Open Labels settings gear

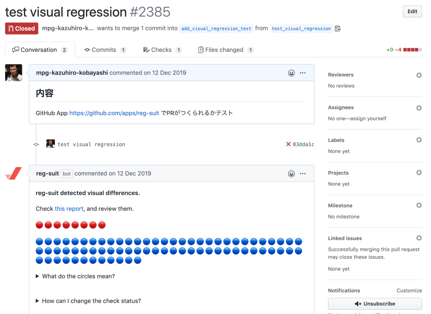419,140
